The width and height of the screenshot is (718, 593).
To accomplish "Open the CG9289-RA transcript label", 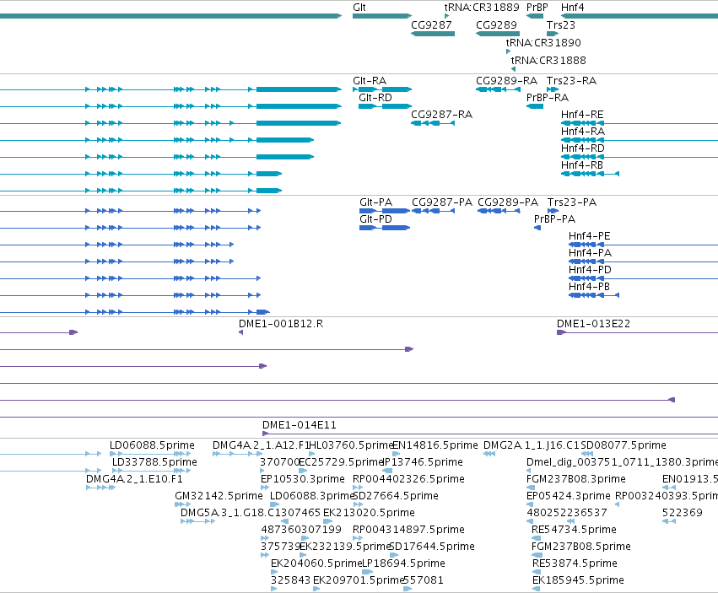I will pyautogui.click(x=506, y=81).
